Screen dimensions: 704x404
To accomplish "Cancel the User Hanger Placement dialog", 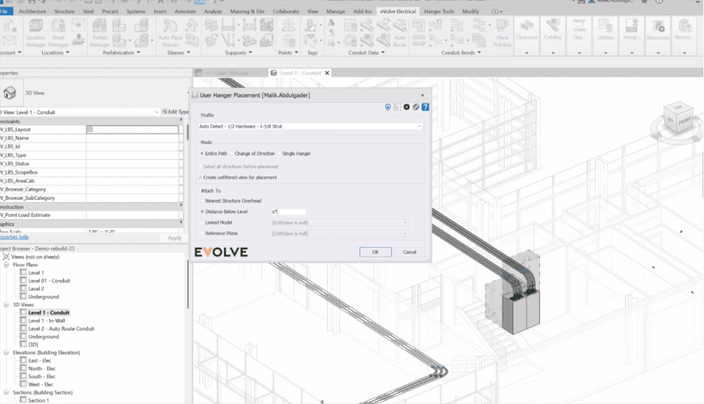I will pyautogui.click(x=409, y=252).
